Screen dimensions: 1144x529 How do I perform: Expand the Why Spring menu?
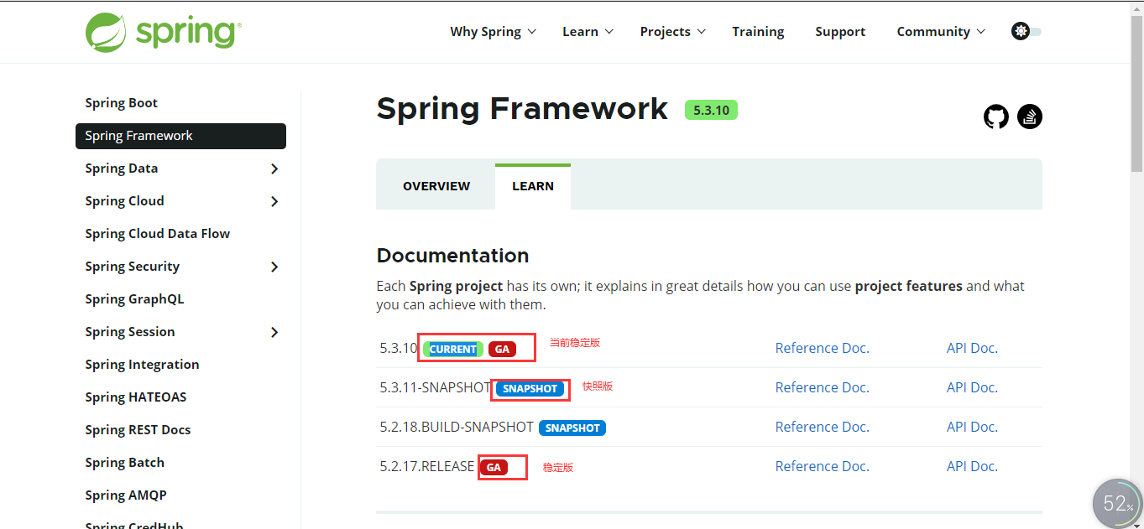[493, 32]
